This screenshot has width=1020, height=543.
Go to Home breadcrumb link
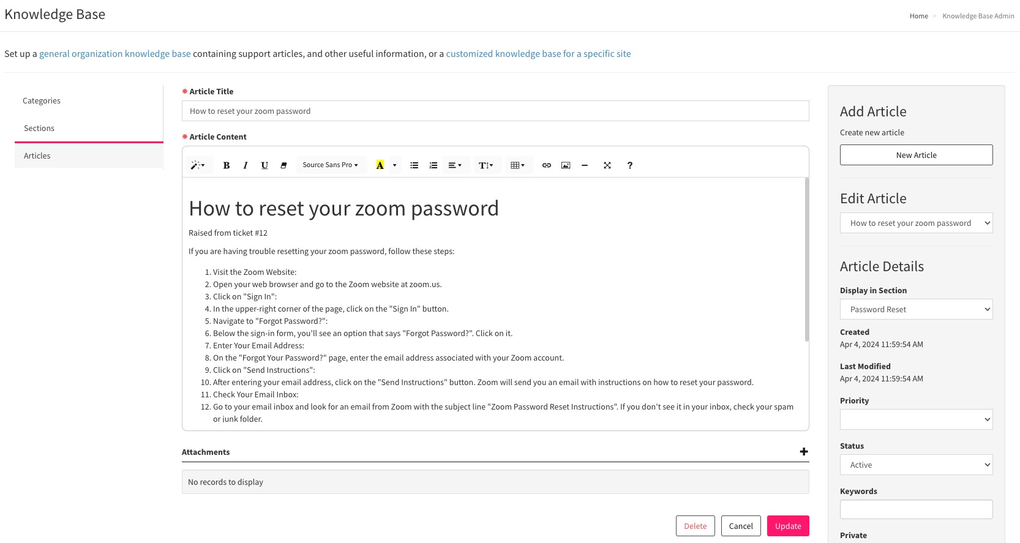click(919, 16)
